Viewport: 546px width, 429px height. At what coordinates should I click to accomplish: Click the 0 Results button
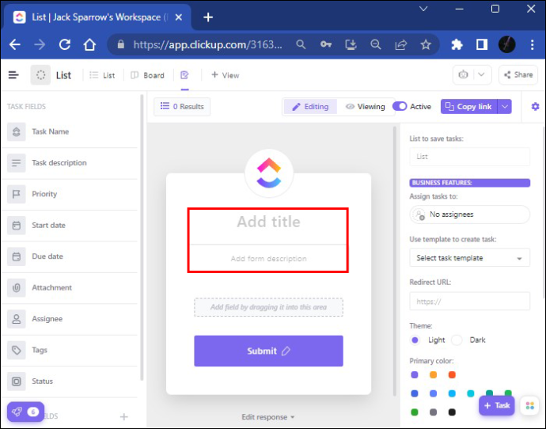(182, 107)
